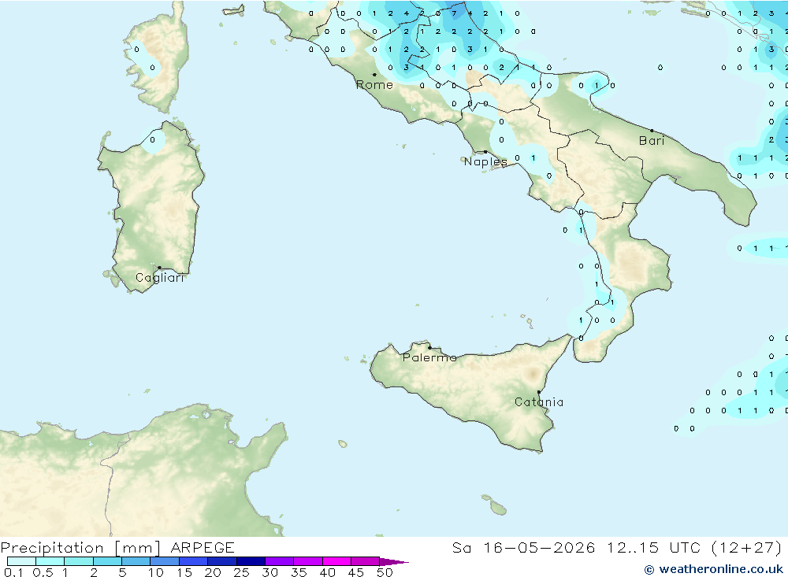Pick the 5–10 mm legend color swatch

[136, 561]
